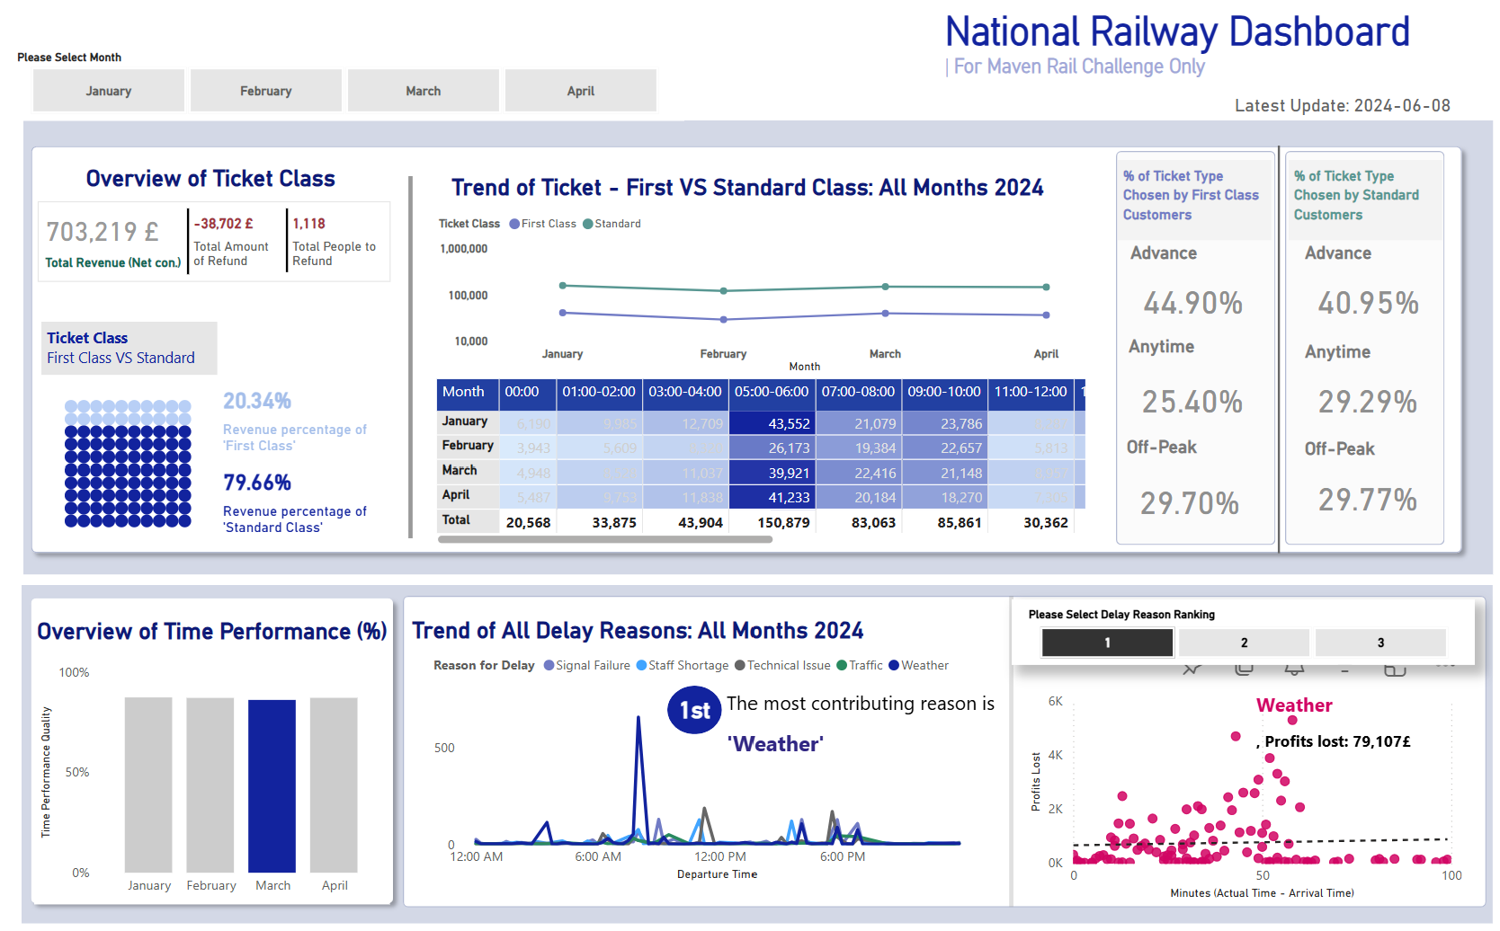This screenshot has height=931, width=1500.
Task: Click the 09:00-10:00 column header
Action: click(x=944, y=392)
